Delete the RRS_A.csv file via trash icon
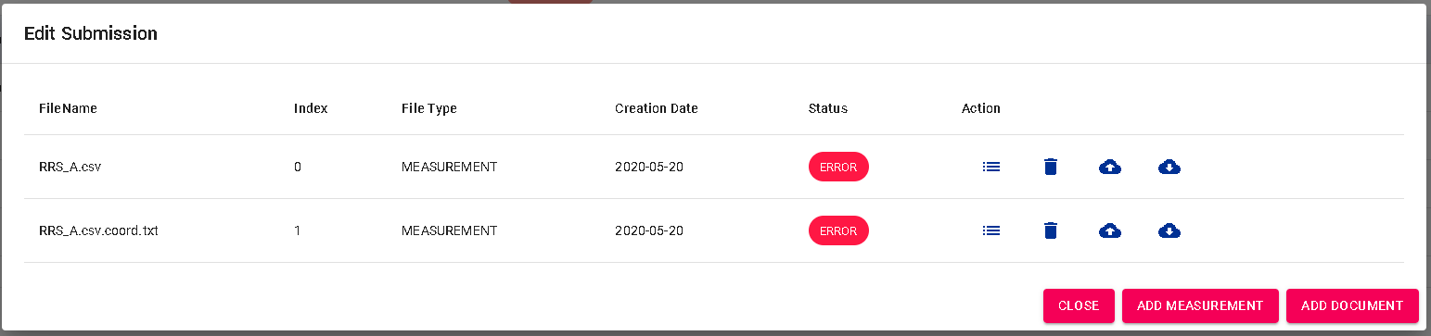Viewport: 1431px width, 336px height. point(1050,167)
